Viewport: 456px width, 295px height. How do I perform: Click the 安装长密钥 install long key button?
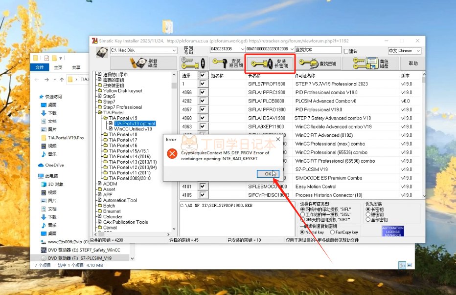click(x=270, y=63)
